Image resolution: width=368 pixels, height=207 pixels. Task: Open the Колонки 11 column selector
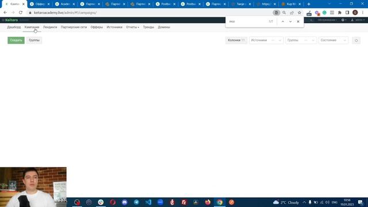(x=236, y=40)
